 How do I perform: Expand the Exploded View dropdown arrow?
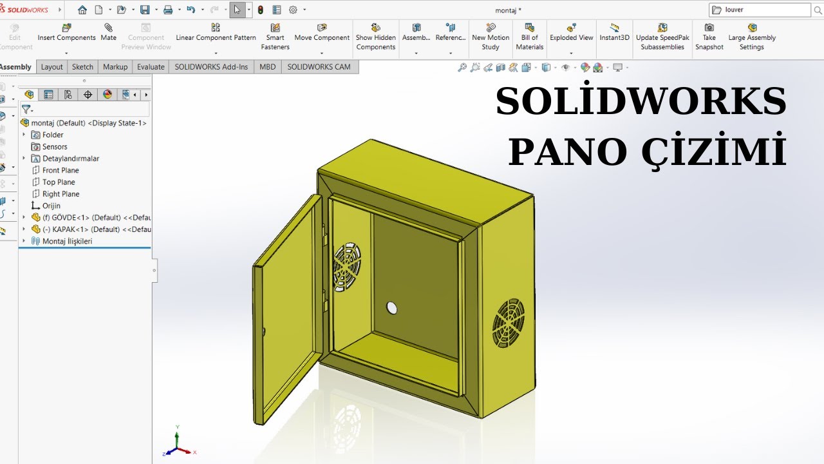(572, 54)
